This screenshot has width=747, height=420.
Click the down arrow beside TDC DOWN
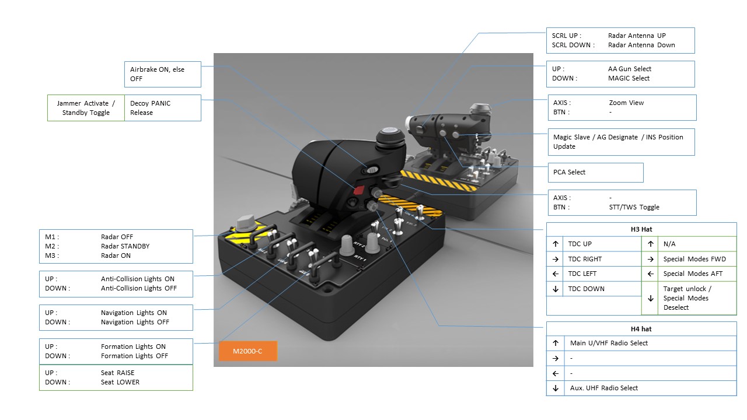[x=556, y=289]
